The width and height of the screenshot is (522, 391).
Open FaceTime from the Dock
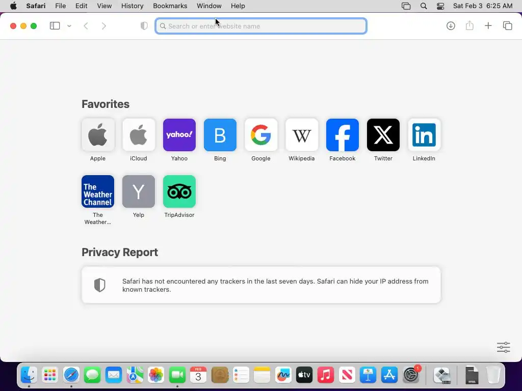pos(177,375)
